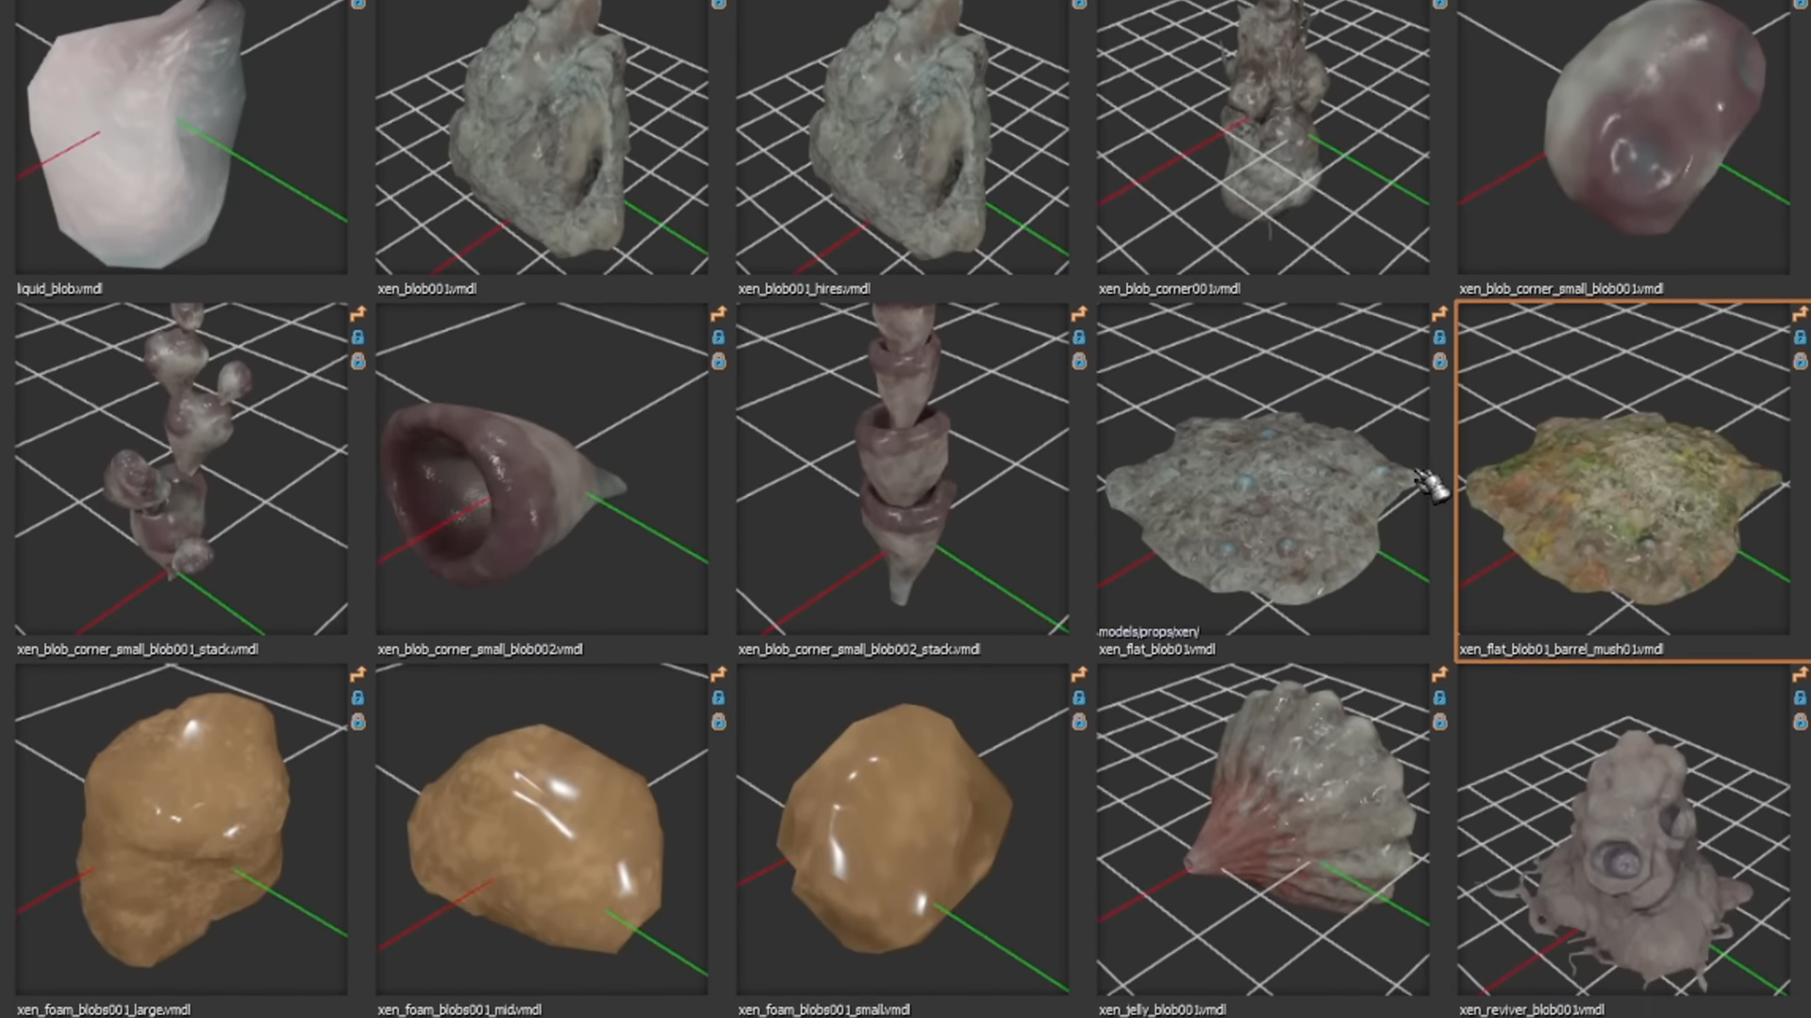The image size is (1811, 1018).
Task: Click orange-outlined lock icon beside xen_blob_corner_small_blob001_stack thumbnail
Action: (358, 361)
